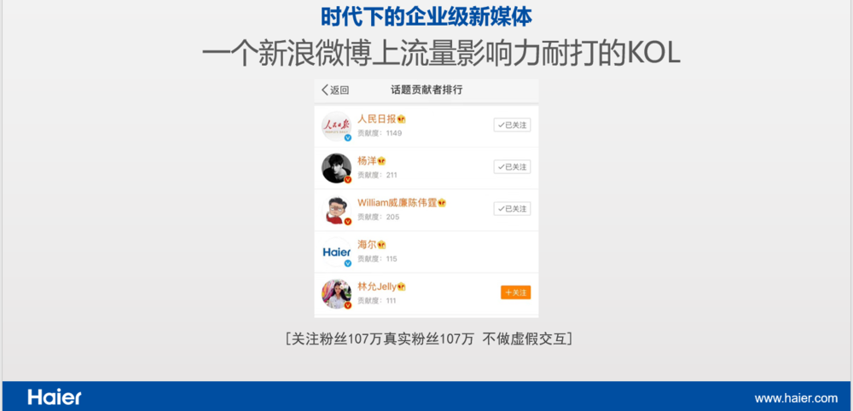853x411 pixels.
Task: Open 林允Jelly profile avatar
Action: 336,293
